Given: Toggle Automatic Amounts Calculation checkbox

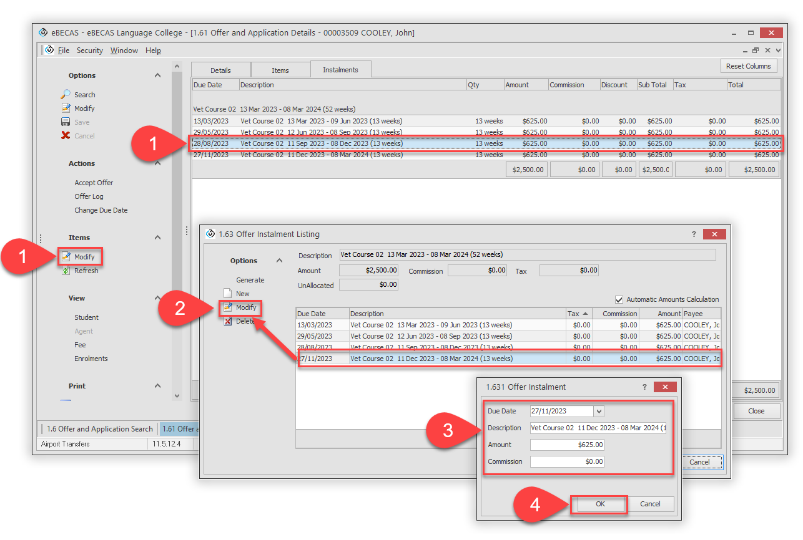Looking at the screenshot, I should (619, 299).
